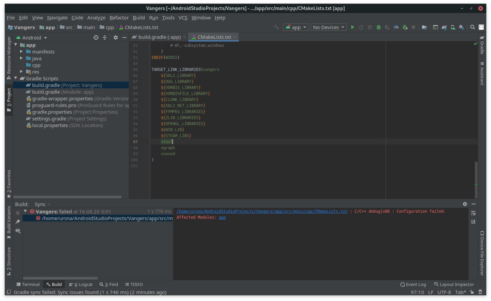
Task: Collapse the app module tree node
Action: pos(16,45)
